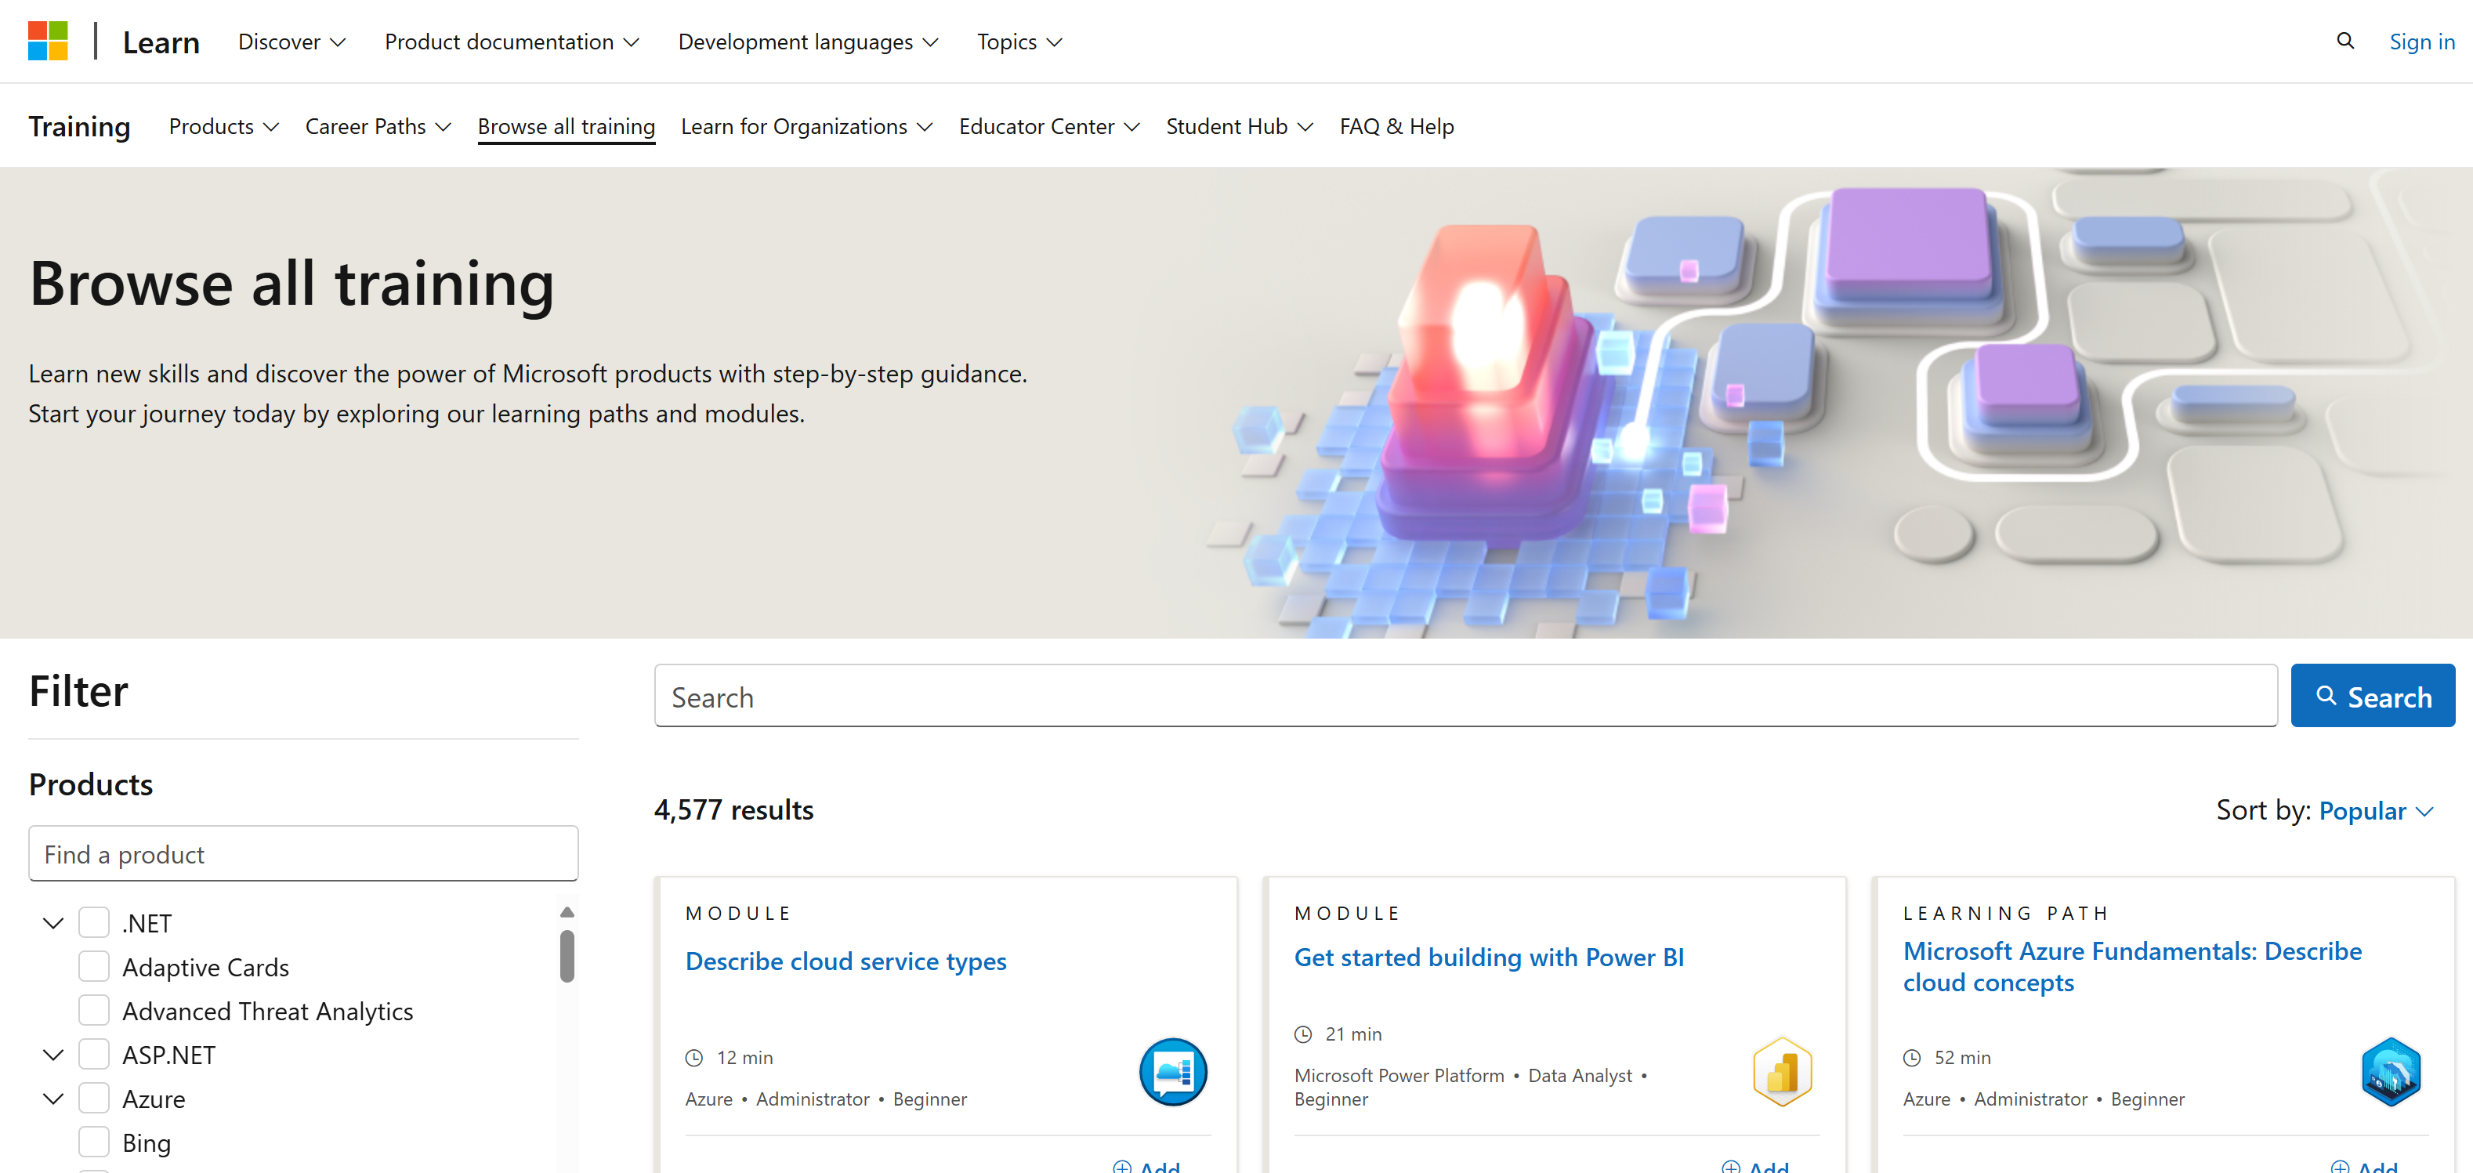Screen dimensions: 2473x1173
Task: Click the products list scrollbar thumb
Action: [567, 956]
